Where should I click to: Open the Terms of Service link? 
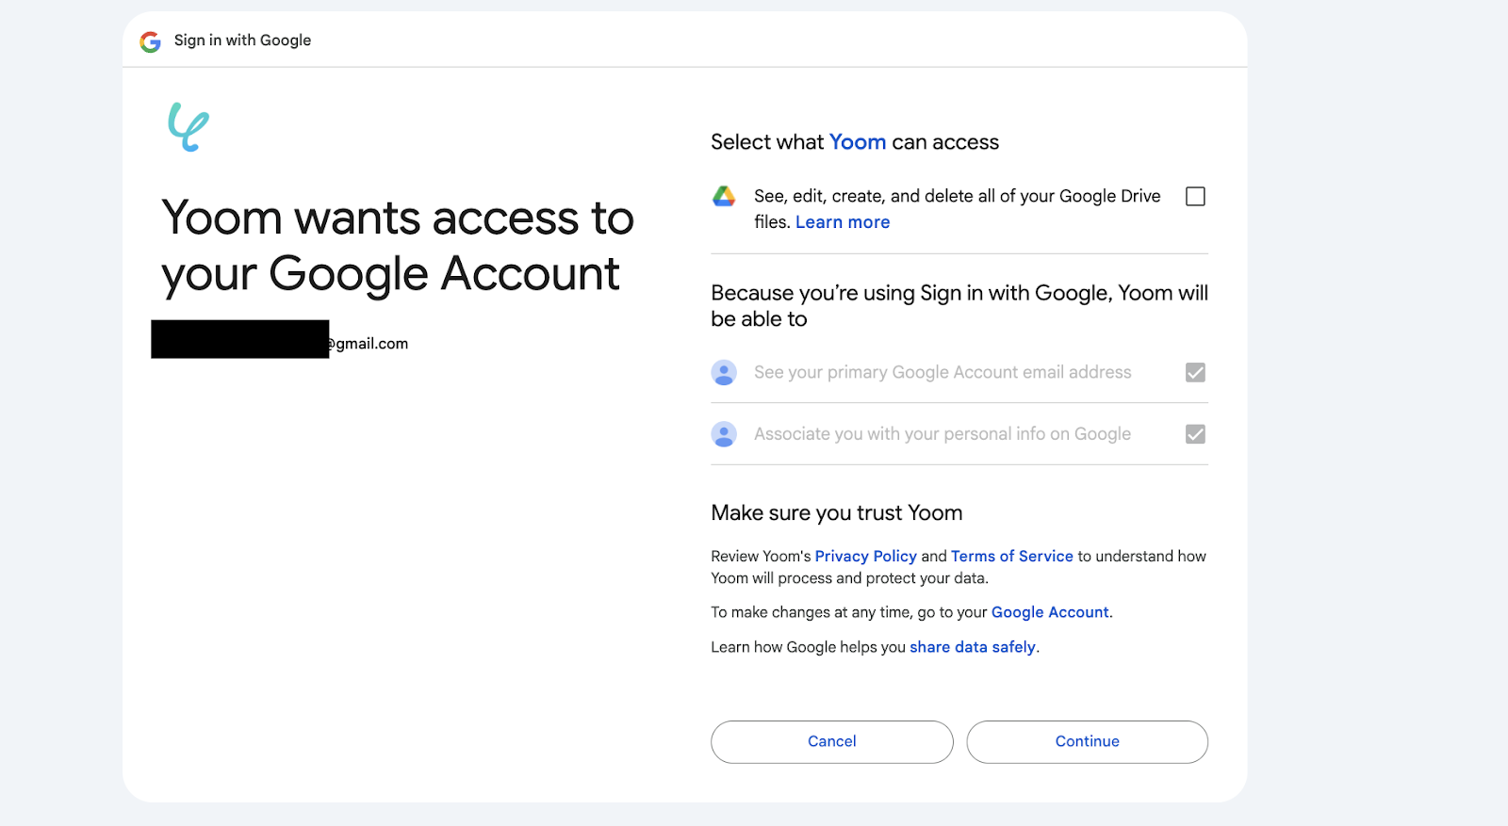pyautogui.click(x=1011, y=557)
